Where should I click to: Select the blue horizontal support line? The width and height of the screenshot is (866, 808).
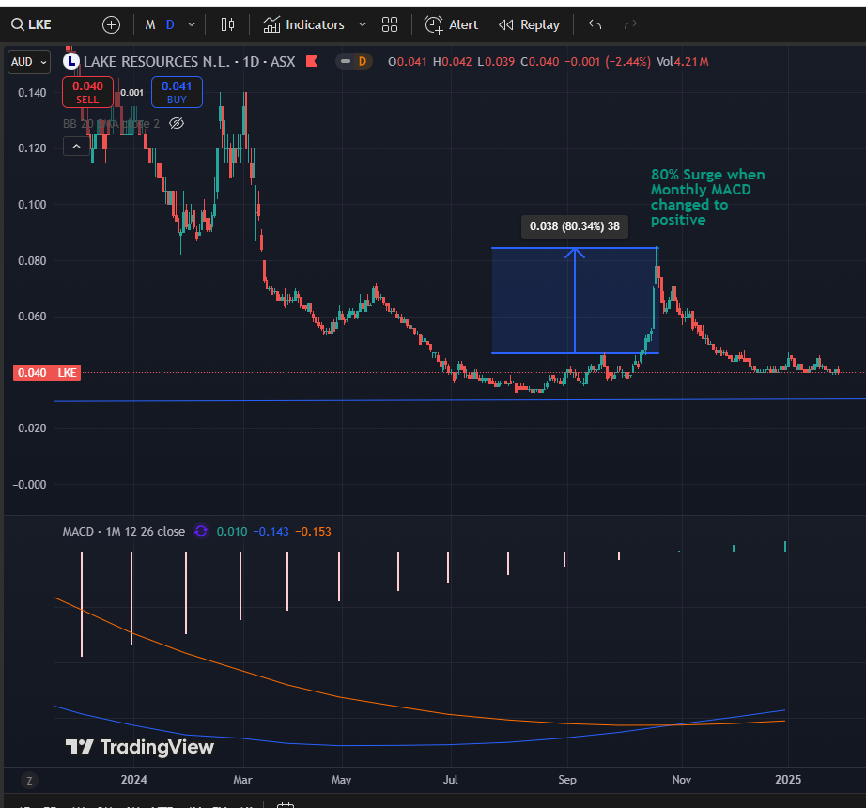pyautogui.click(x=459, y=400)
